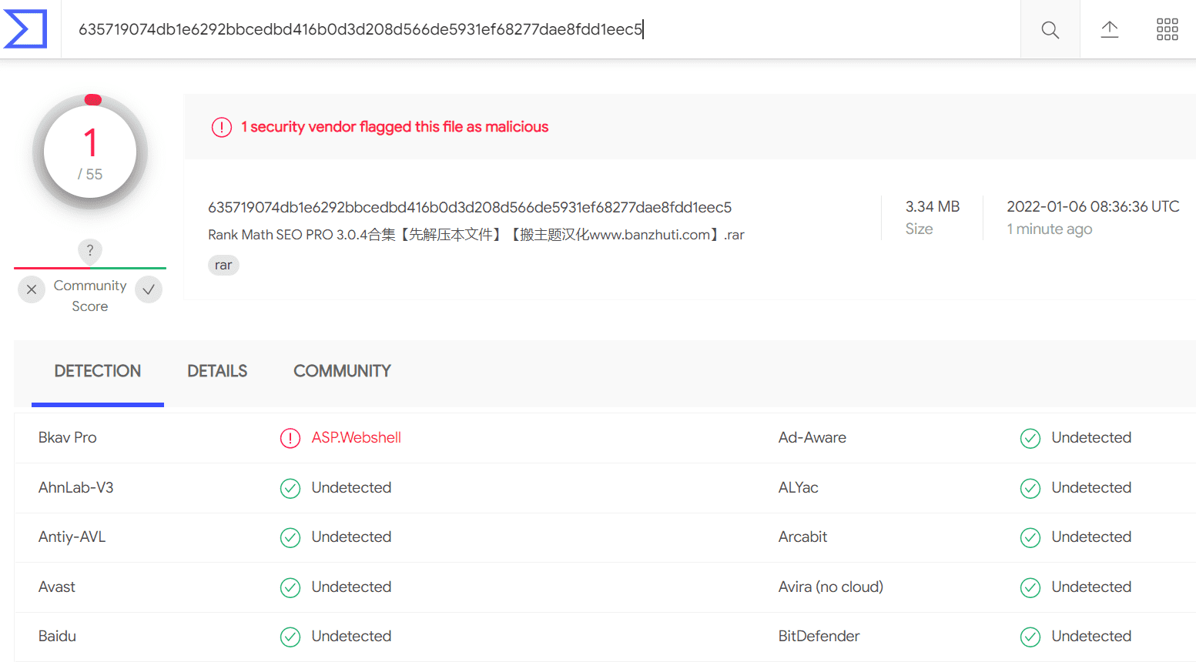Image resolution: width=1196 pixels, height=662 pixels.
Task: Select the malicious warning alert icon
Action: (222, 127)
